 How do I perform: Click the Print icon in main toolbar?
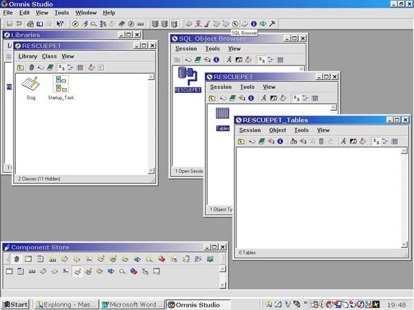click(x=30, y=24)
